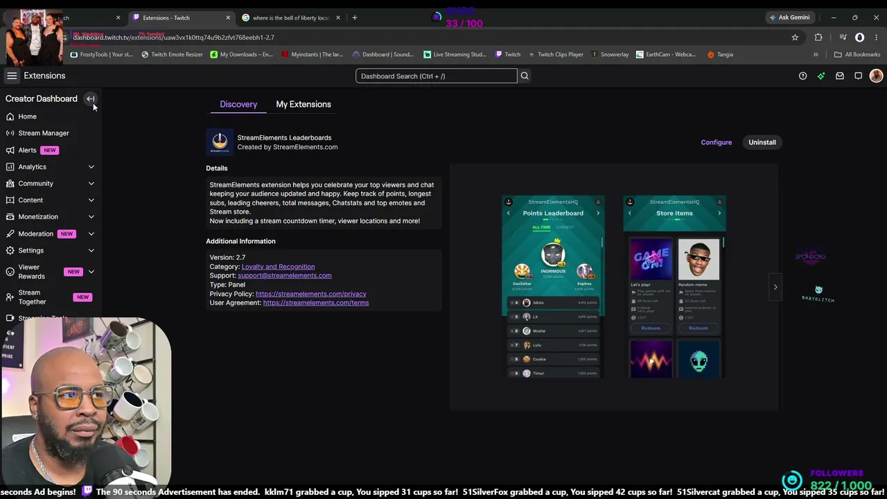Open the FrostyTools bookmark

click(102, 54)
